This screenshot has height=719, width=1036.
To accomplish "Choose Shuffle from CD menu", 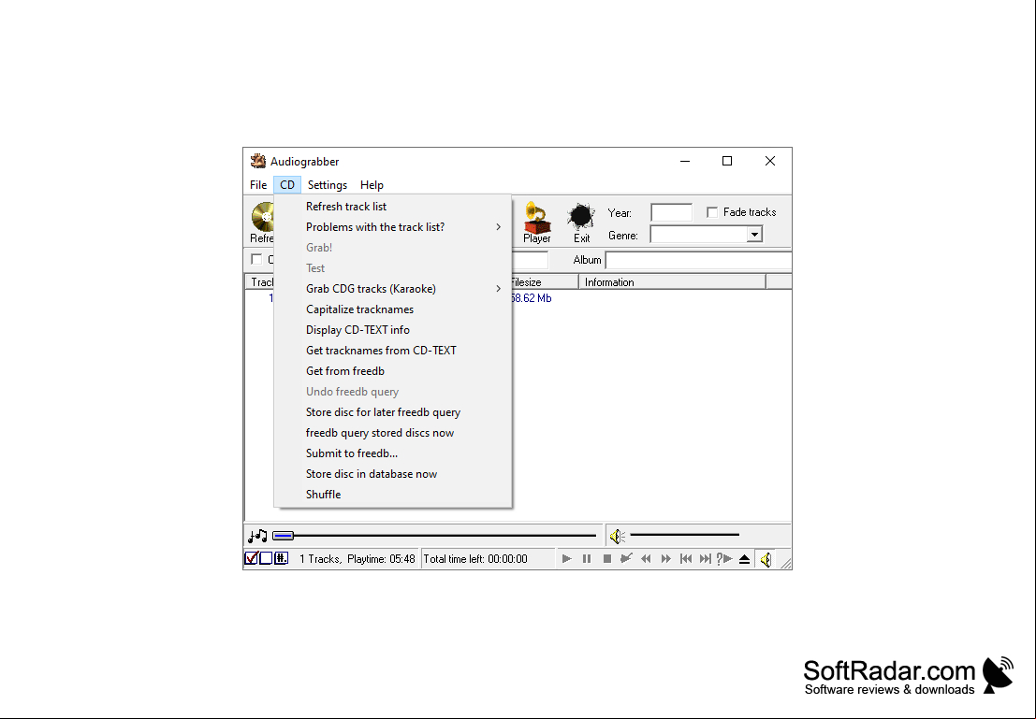I will [x=392, y=495].
